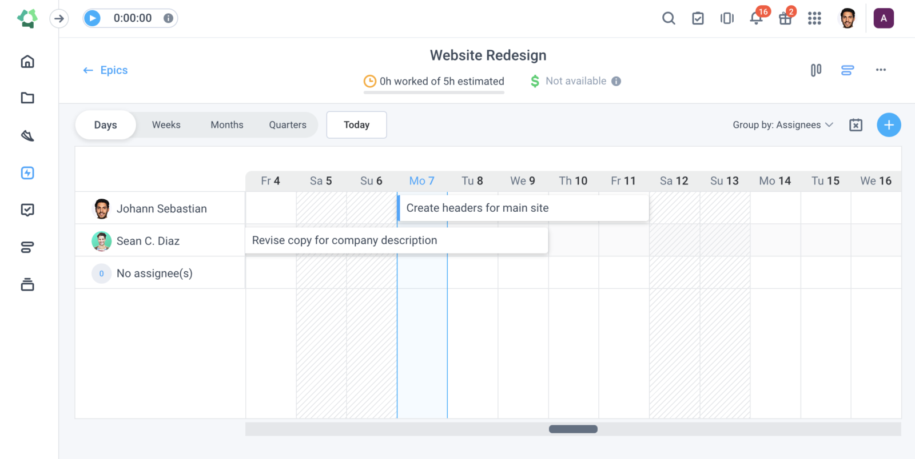
Task: Select the Quarters tab
Action: click(x=288, y=125)
